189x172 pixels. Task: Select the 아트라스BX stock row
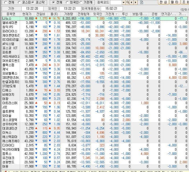[x=95, y=103]
